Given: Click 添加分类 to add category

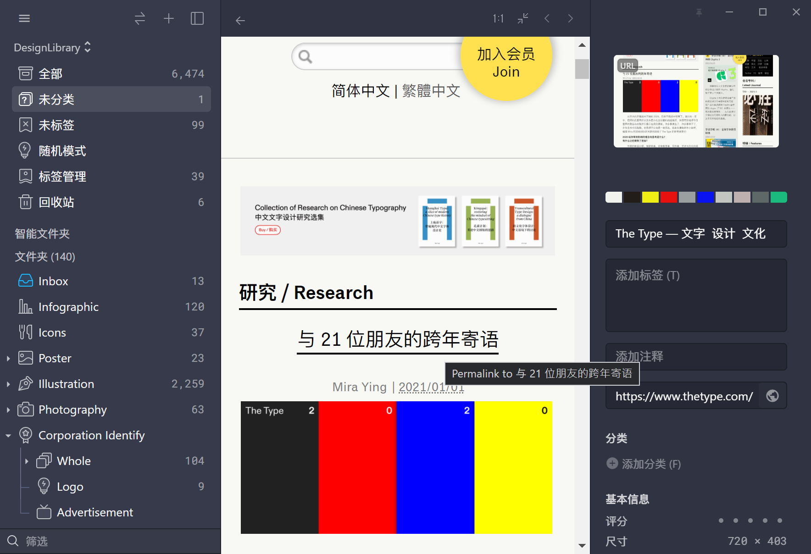Looking at the screenshot, I should pos(644,464).
